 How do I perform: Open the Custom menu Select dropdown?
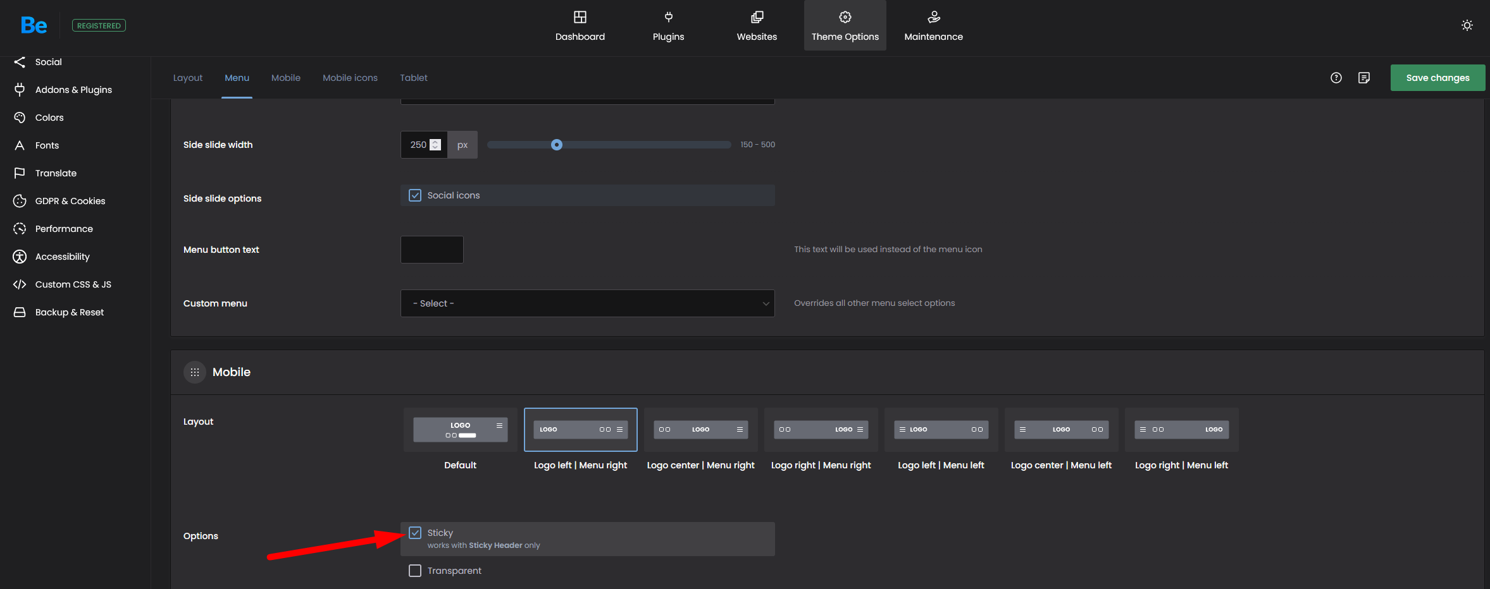click(x=588, y=303)
